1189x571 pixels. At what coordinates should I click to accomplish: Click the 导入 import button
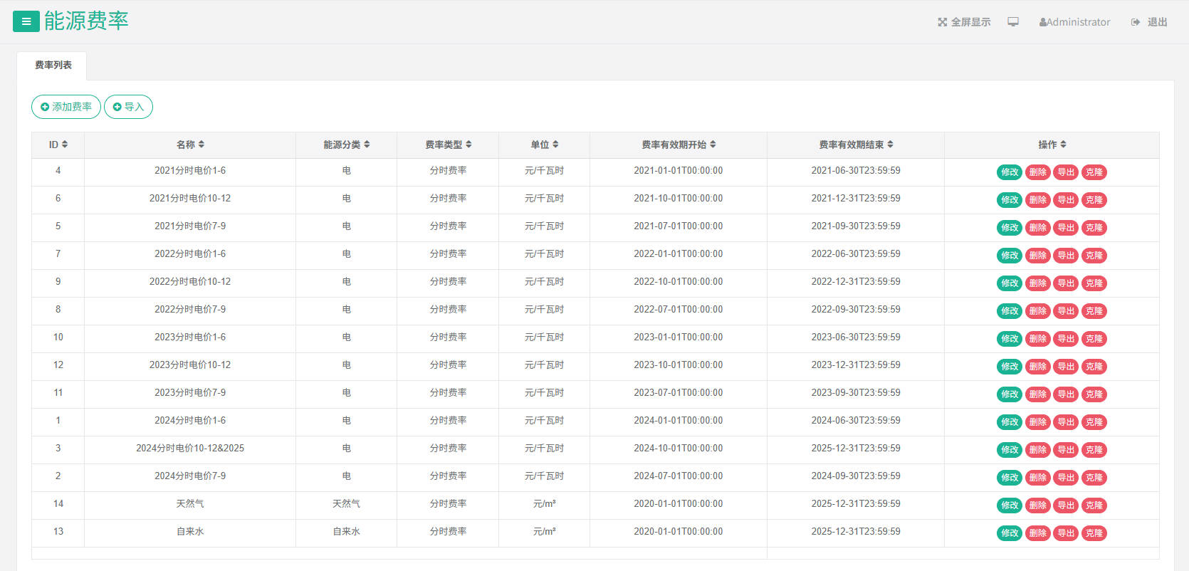click(x=128, y=107)
